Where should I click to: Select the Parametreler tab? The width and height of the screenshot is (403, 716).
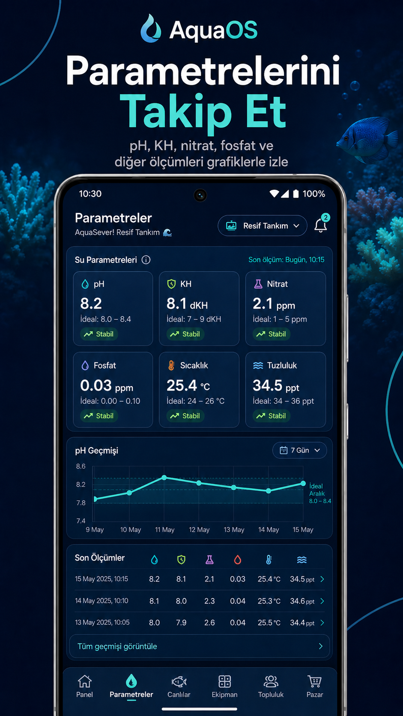[131, 686]
